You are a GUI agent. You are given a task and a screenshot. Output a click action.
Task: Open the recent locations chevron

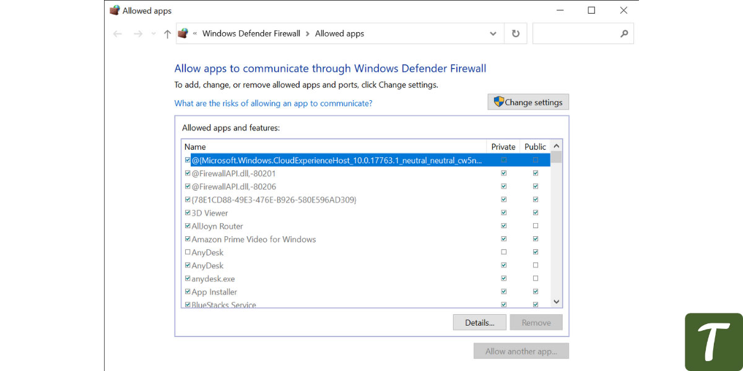pyautogui.click(x=154, y=34)
